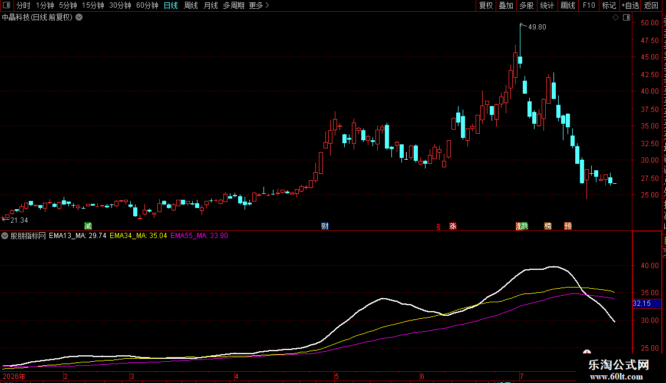Screen dimensions: 666x383
Task: Switch to 1分钟 period tab
Action: (x=45, y=5)
